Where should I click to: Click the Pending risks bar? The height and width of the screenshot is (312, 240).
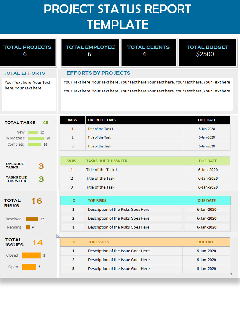tap(28, 227)
